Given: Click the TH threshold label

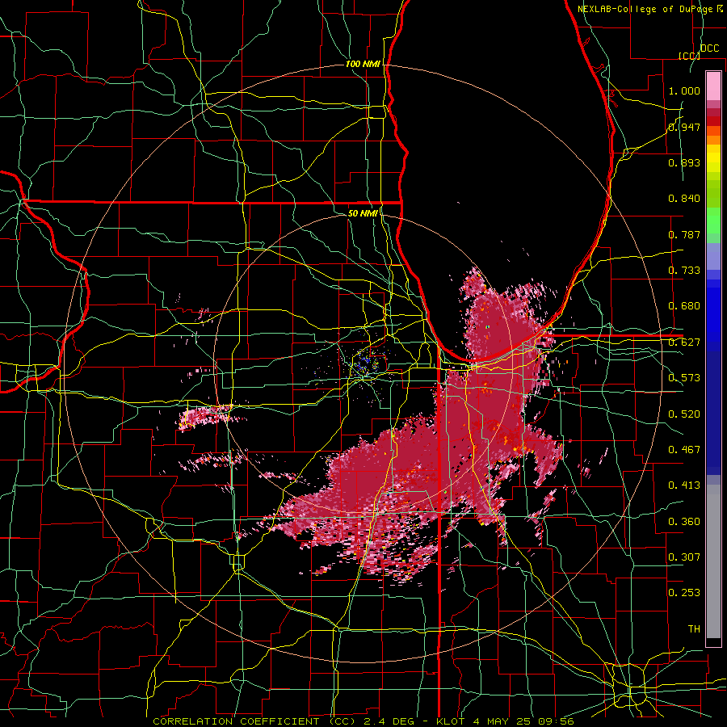Looking at the screenshot, I should click(694, 629).
